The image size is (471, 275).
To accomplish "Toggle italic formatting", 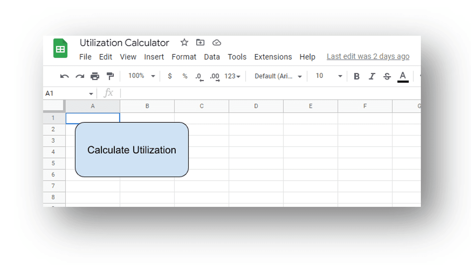I will [x=372, y=76].
